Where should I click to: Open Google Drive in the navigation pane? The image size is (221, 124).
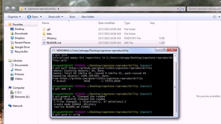click(22, 47)
